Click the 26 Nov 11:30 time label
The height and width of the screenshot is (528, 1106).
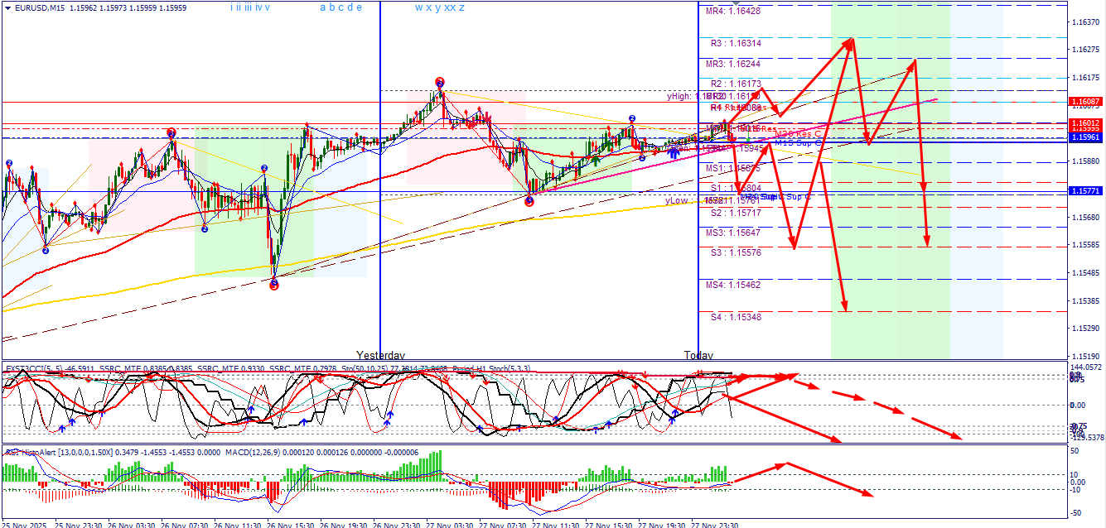point(239,525)
